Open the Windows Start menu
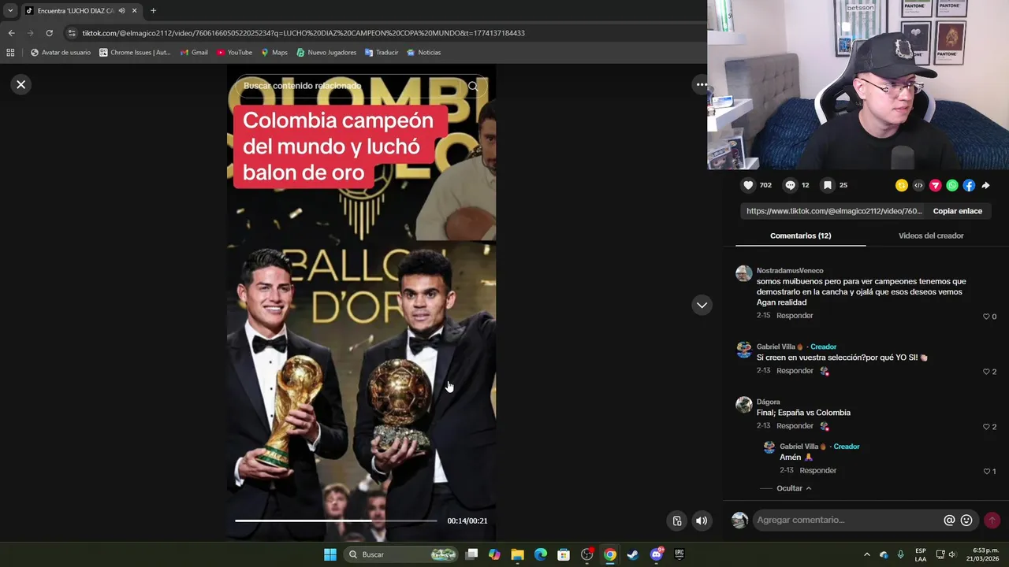The image size is (1009, 567). (330, 554)
